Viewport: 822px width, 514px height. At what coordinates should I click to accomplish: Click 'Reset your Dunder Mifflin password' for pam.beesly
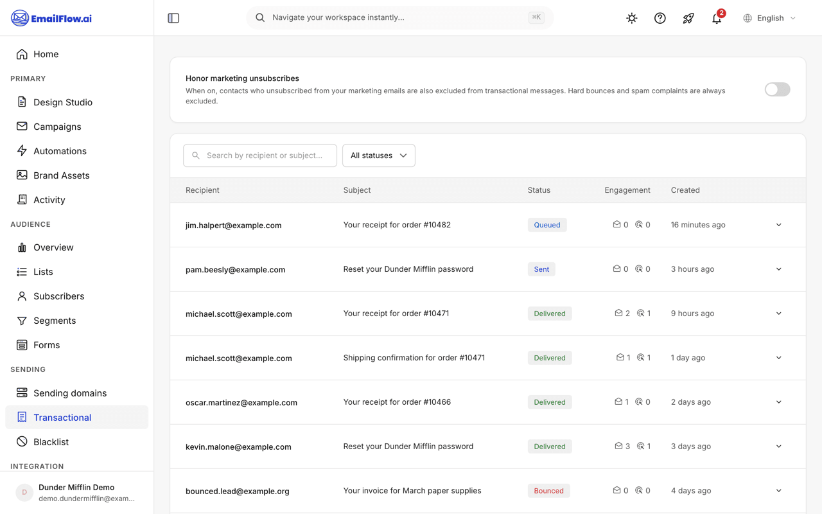pos(408,269)
